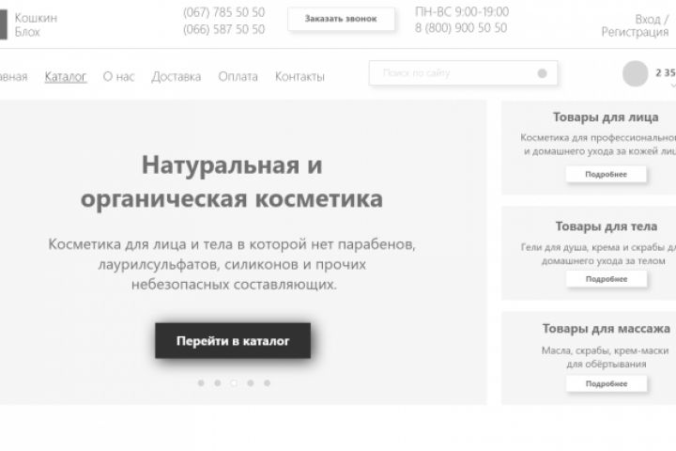
Task: Click the cart total amount
Action: 666,72
